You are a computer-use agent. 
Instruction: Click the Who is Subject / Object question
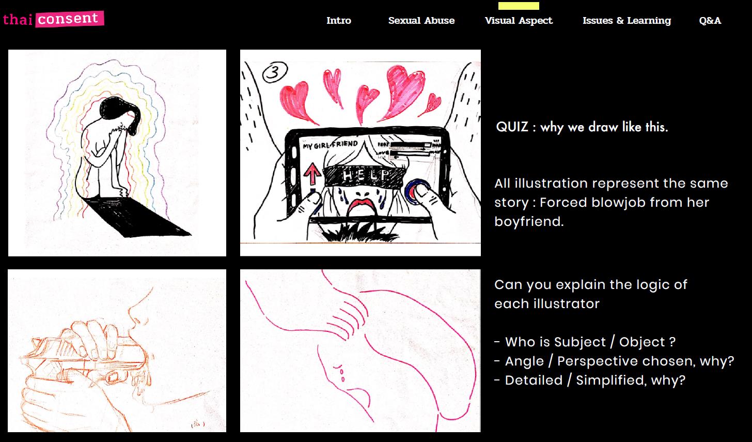click(585, 342)
